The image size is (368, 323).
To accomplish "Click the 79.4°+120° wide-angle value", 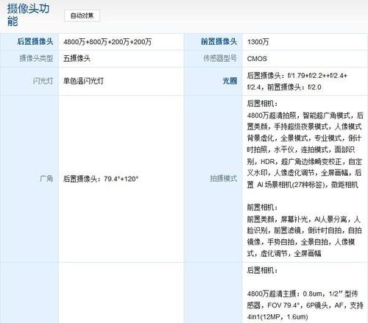I will (121, 179).
